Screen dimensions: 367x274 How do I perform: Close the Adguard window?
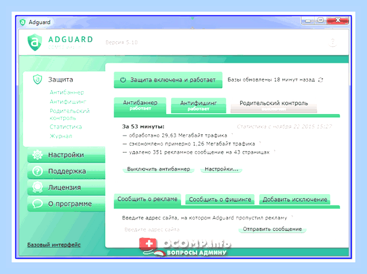point(338,21)
